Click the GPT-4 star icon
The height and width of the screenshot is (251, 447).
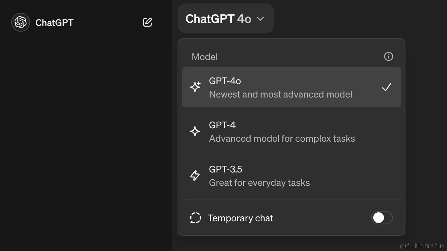point(195,131)
